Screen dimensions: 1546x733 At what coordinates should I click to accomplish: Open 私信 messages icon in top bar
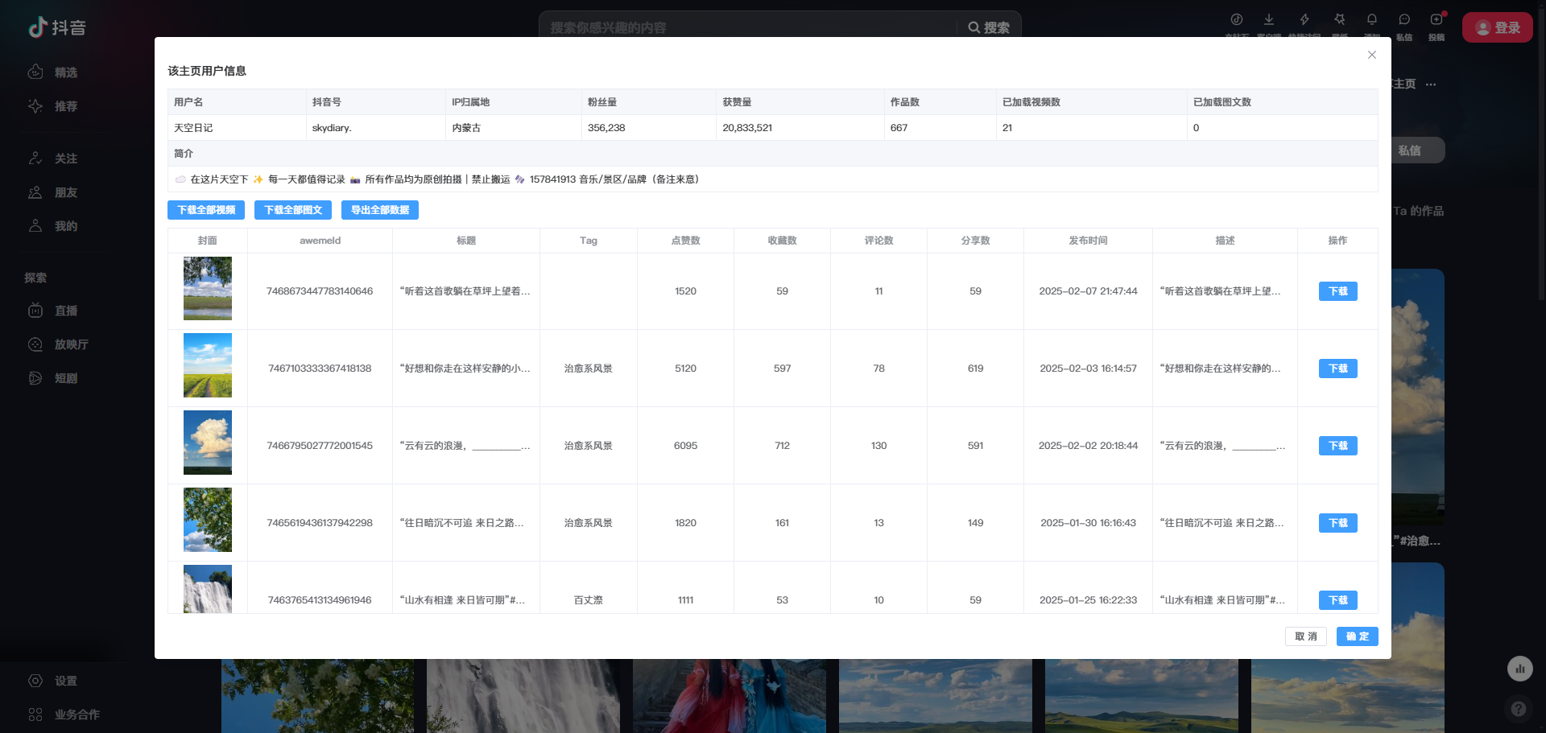pyautogui.click(x=1404, y=19)
